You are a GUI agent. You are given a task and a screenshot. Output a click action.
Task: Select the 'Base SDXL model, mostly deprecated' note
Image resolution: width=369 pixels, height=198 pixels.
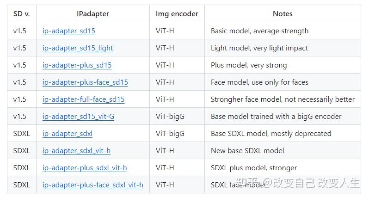(271, 134)
